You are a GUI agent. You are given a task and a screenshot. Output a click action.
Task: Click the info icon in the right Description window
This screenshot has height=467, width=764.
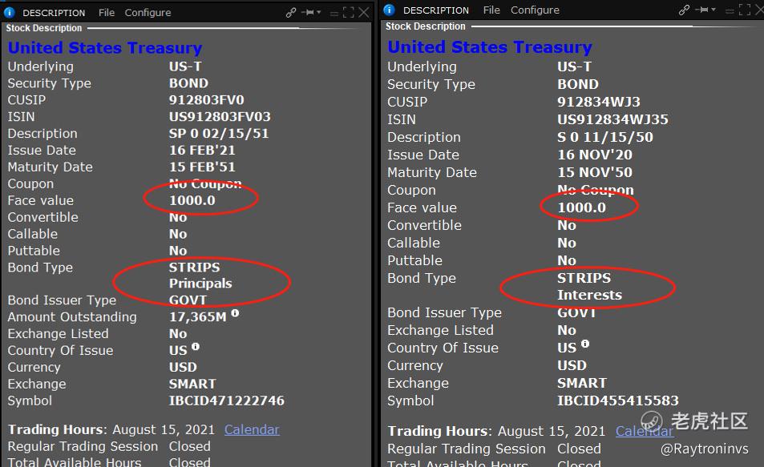[x=390, y=10]
